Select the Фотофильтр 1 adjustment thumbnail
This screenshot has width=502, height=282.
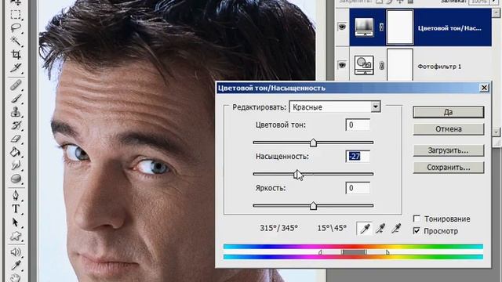364,65
